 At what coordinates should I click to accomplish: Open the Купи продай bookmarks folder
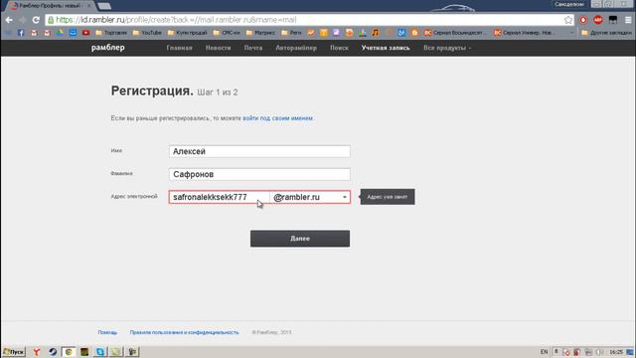(x=187, y=33)
